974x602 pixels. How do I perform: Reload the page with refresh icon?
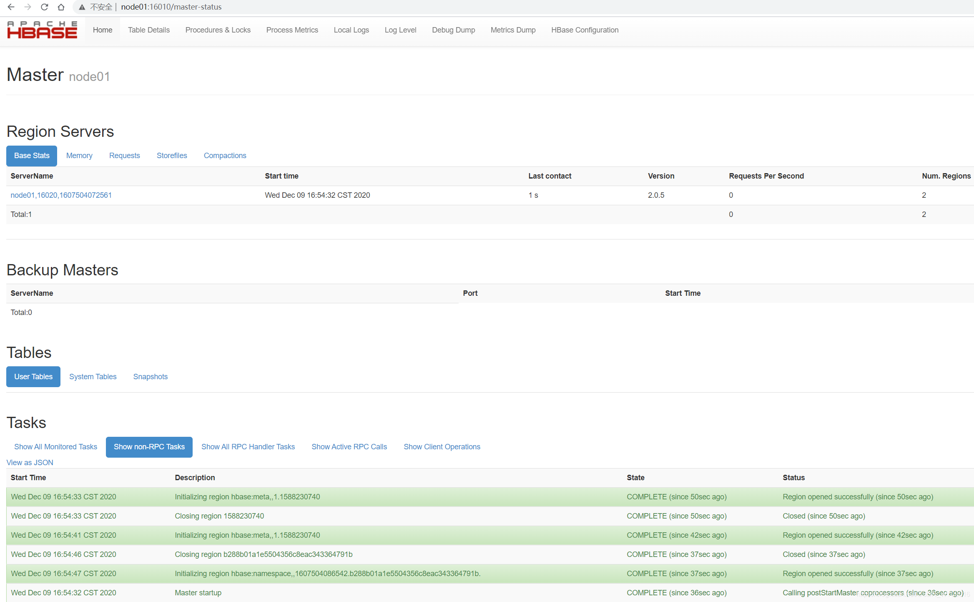[x=45, y=7]
